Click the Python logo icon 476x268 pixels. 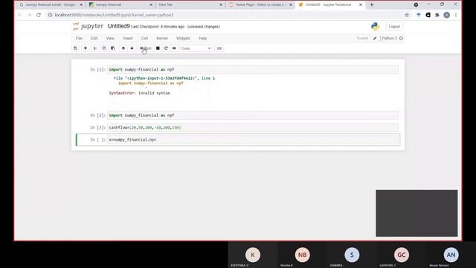coord(375,27)
